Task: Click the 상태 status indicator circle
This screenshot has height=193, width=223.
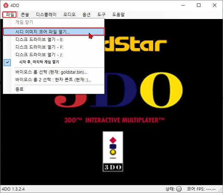Action: tap(179, 189)
